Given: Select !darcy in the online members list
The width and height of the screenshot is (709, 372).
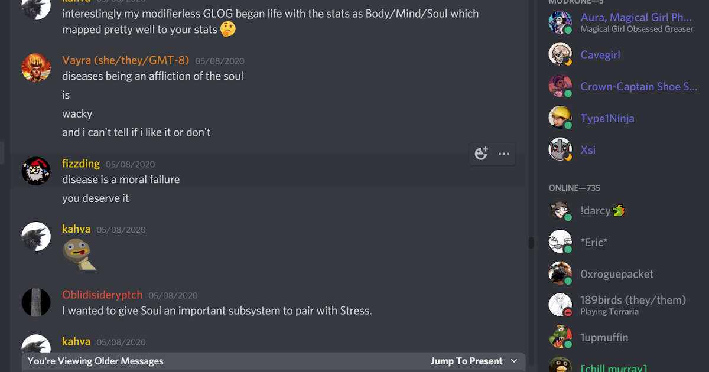Looking at the screenshot, I should [x=594, y=210].
